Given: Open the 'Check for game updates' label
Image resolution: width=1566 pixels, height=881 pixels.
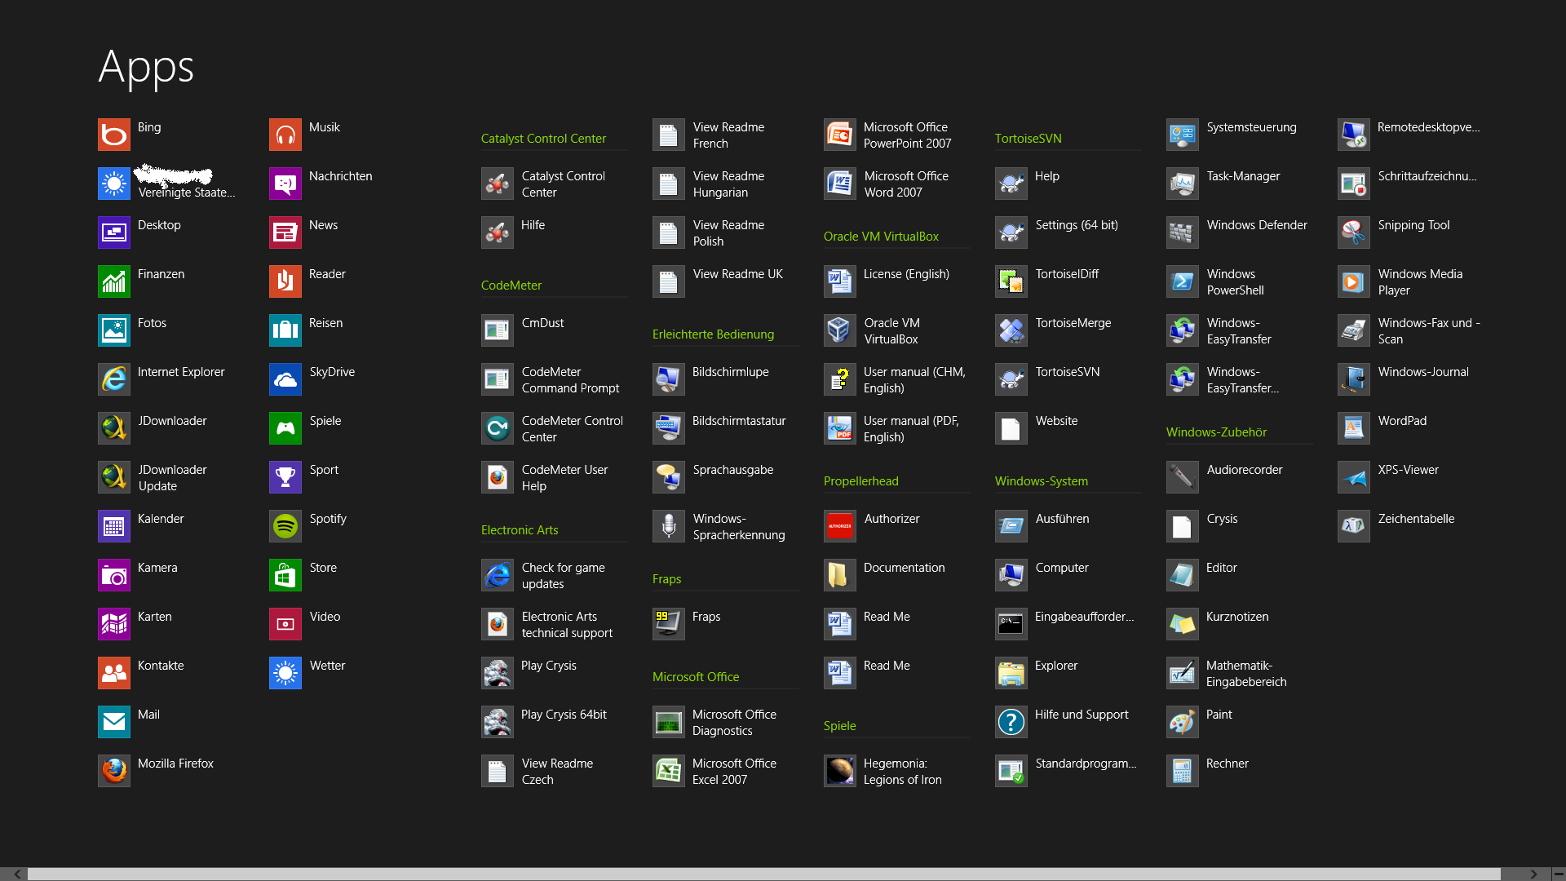Looking at the screenshot, I should coord(563,576).
